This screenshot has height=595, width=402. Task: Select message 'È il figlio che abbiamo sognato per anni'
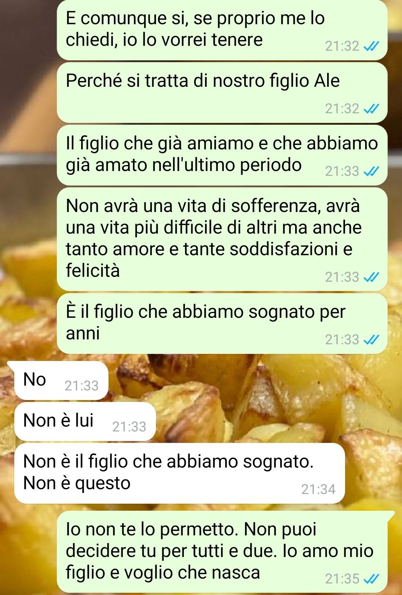(222, 323)
